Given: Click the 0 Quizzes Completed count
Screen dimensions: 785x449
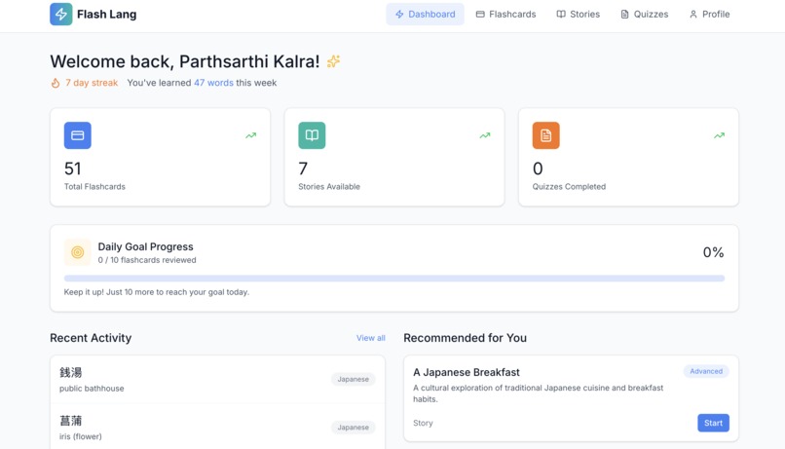Looking at the screenshot, I should 538,168.
